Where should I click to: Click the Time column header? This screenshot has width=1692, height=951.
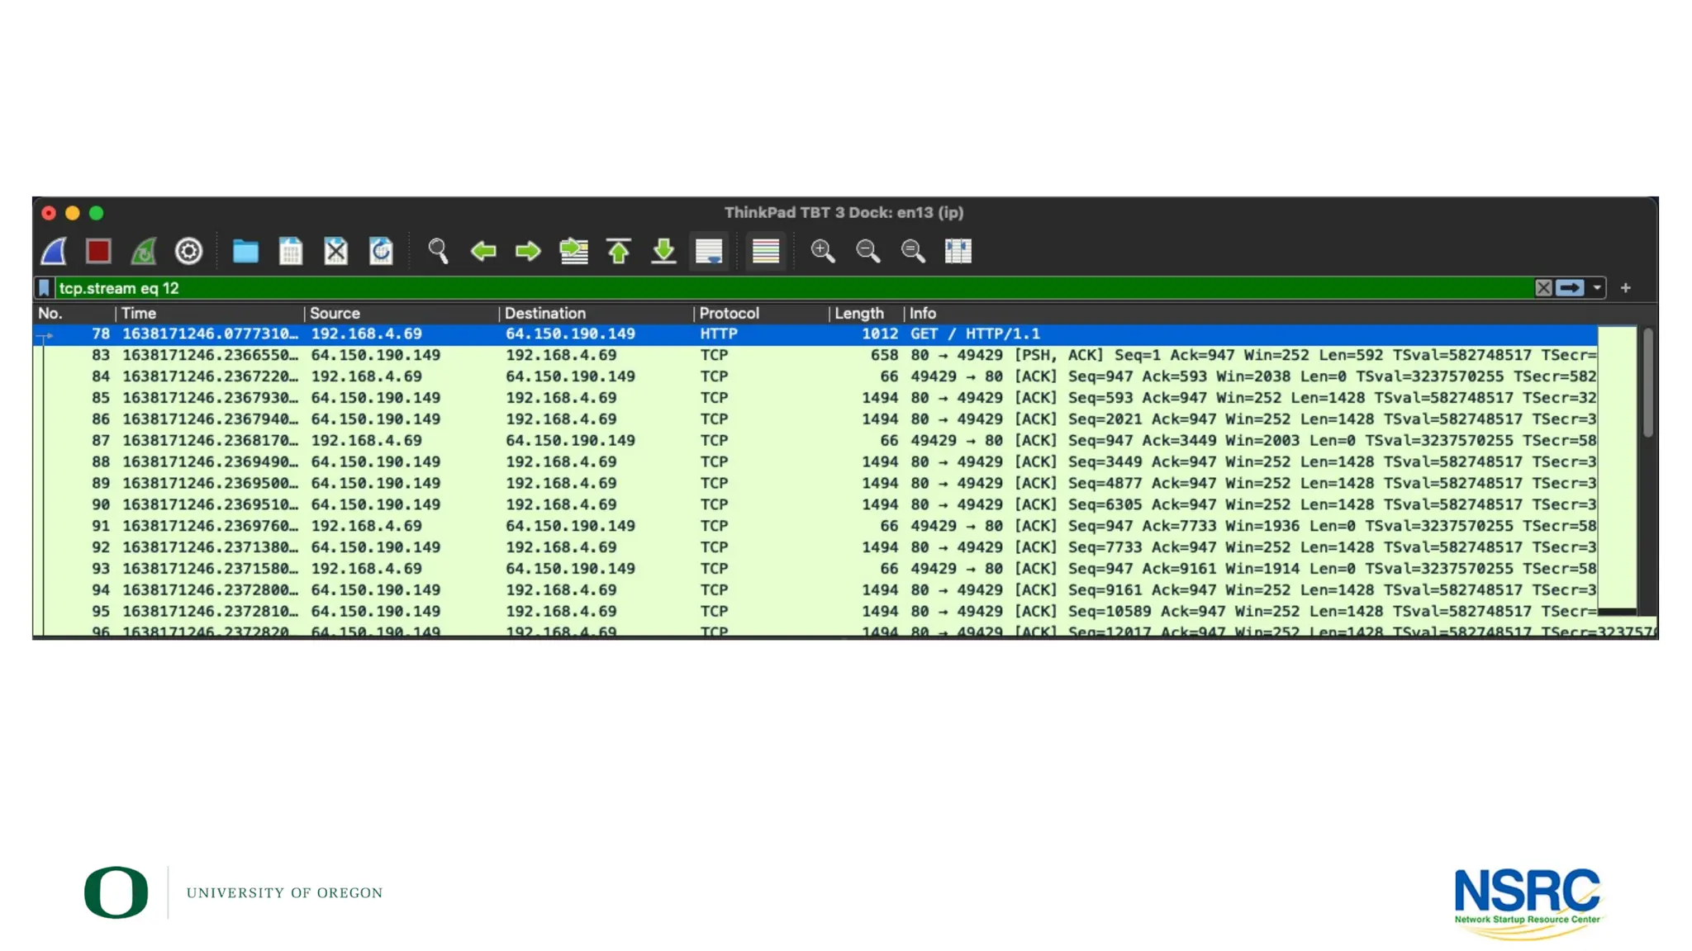pyautogui.click(x=139, y=314)
